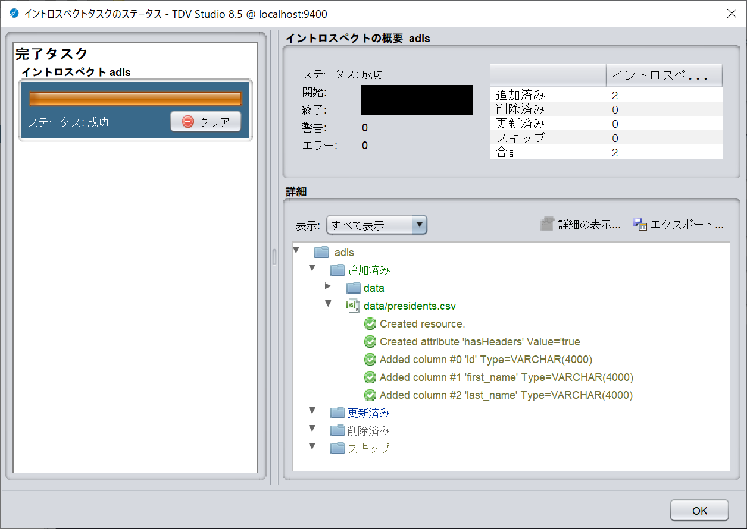Viewport: 747px width, 529px height.
Task: Click the 詳細の表示 document icon
Action: 547,225
